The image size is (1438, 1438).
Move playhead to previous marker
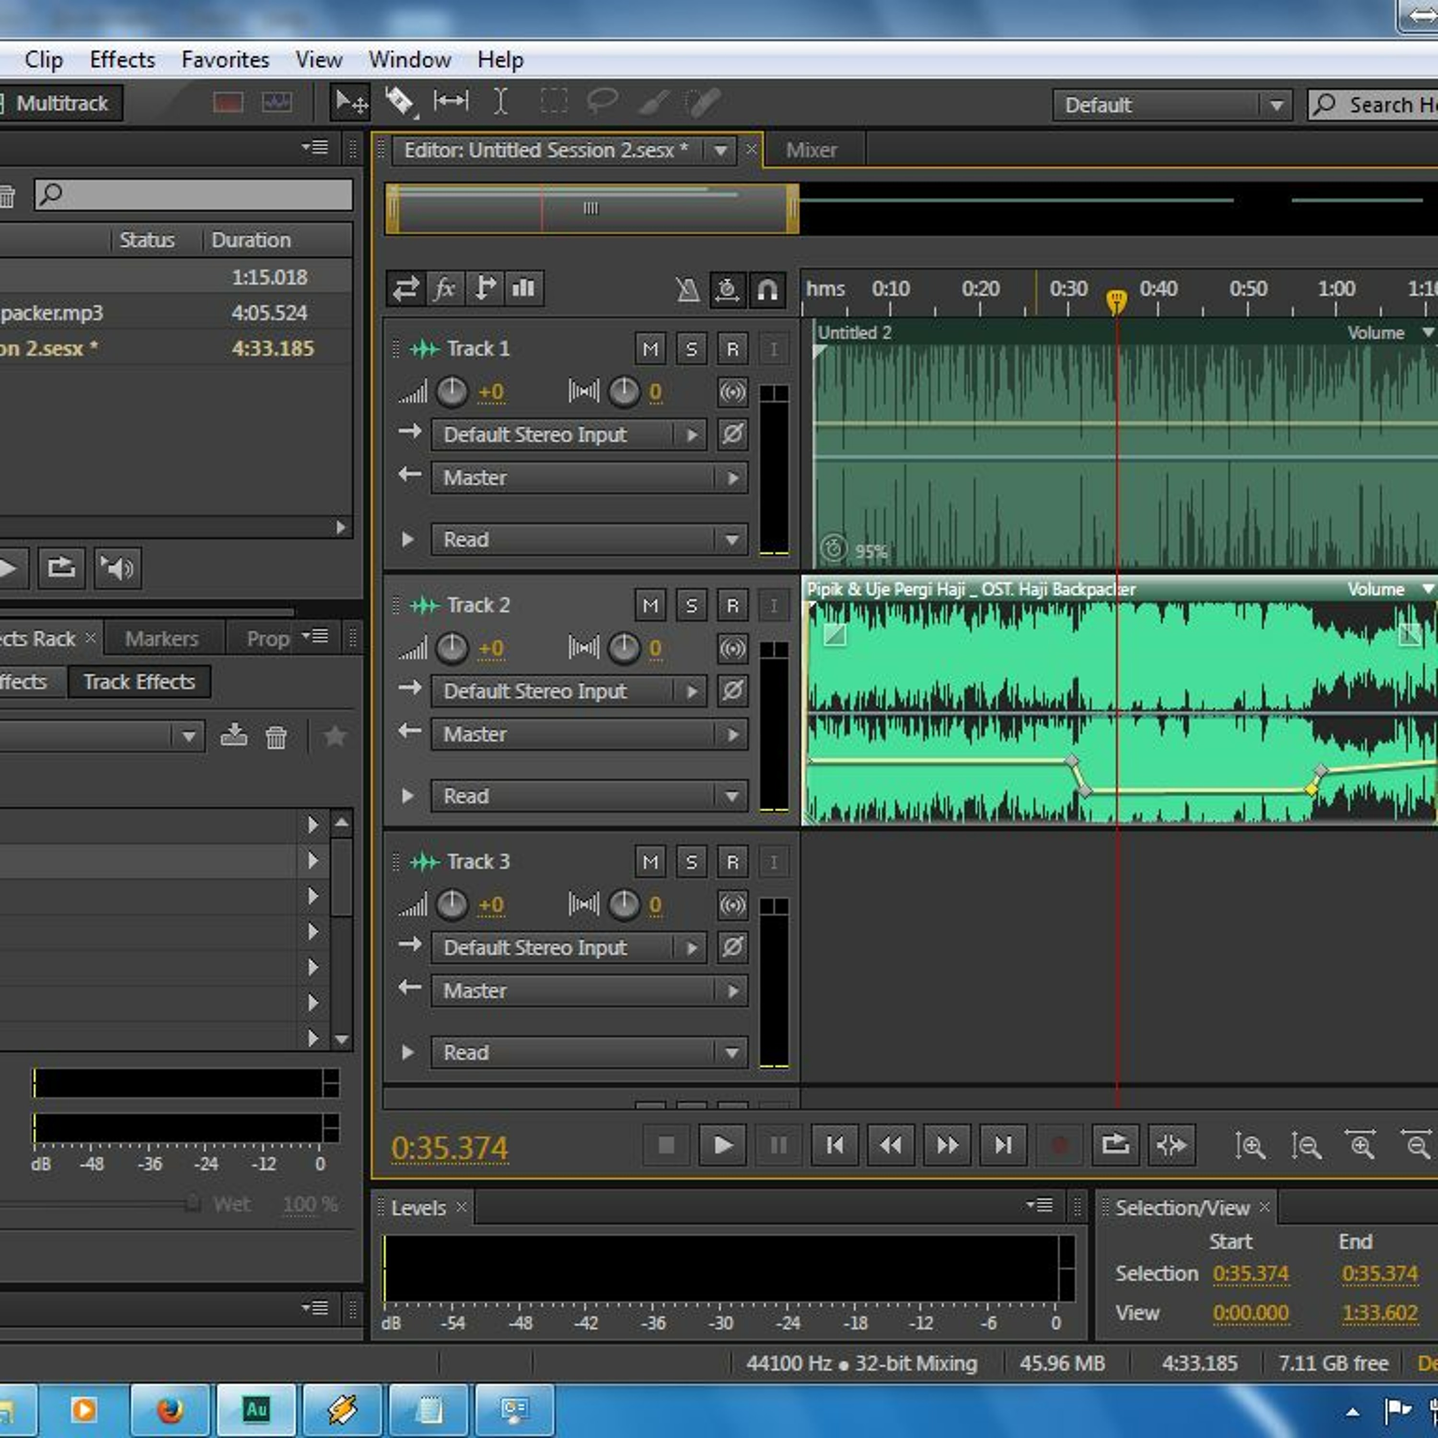point(835,1145)
